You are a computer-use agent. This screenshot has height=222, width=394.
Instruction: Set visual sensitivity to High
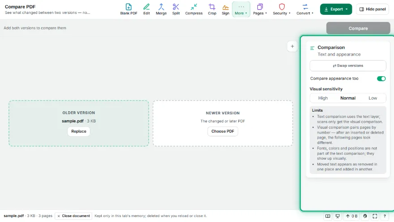pos(323,98)
